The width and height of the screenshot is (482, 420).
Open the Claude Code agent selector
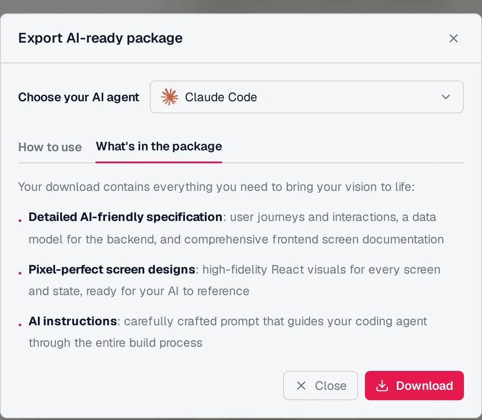click(x=306, y=97)
